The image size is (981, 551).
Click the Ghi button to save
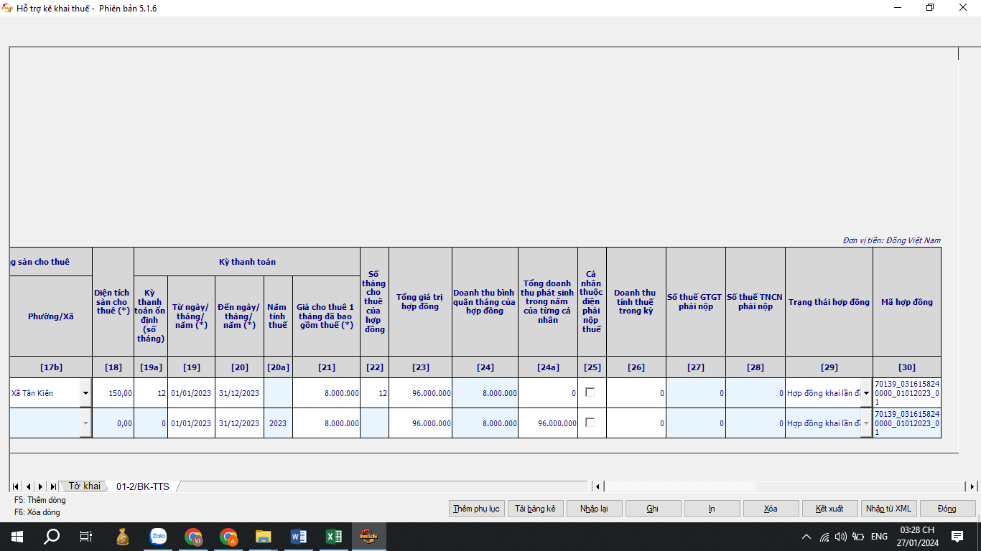(653, 509)
